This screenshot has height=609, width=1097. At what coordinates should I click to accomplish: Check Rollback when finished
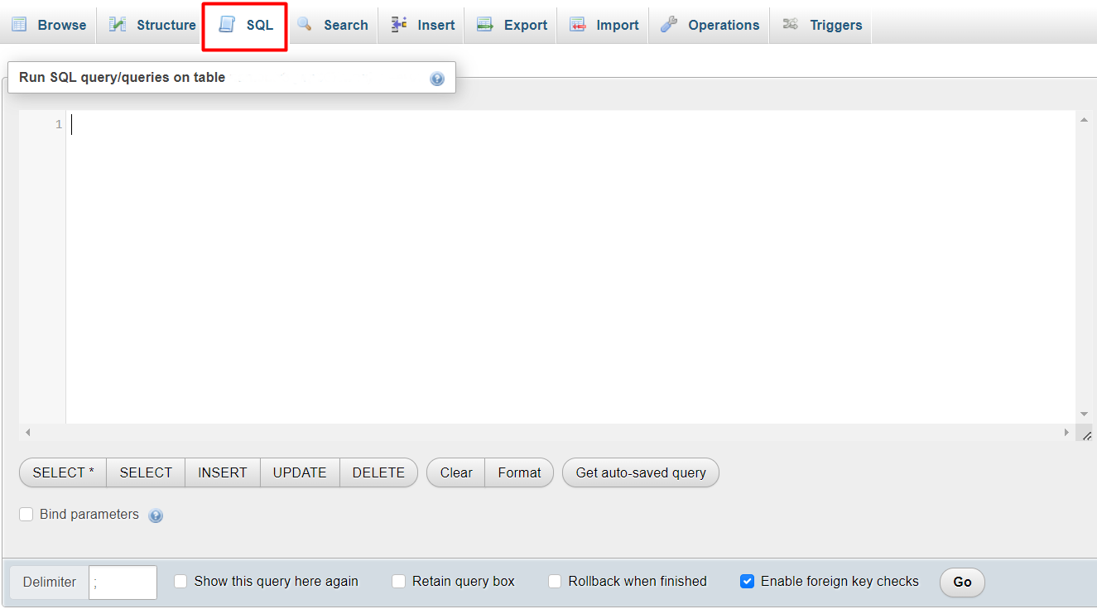coord(555,581)
